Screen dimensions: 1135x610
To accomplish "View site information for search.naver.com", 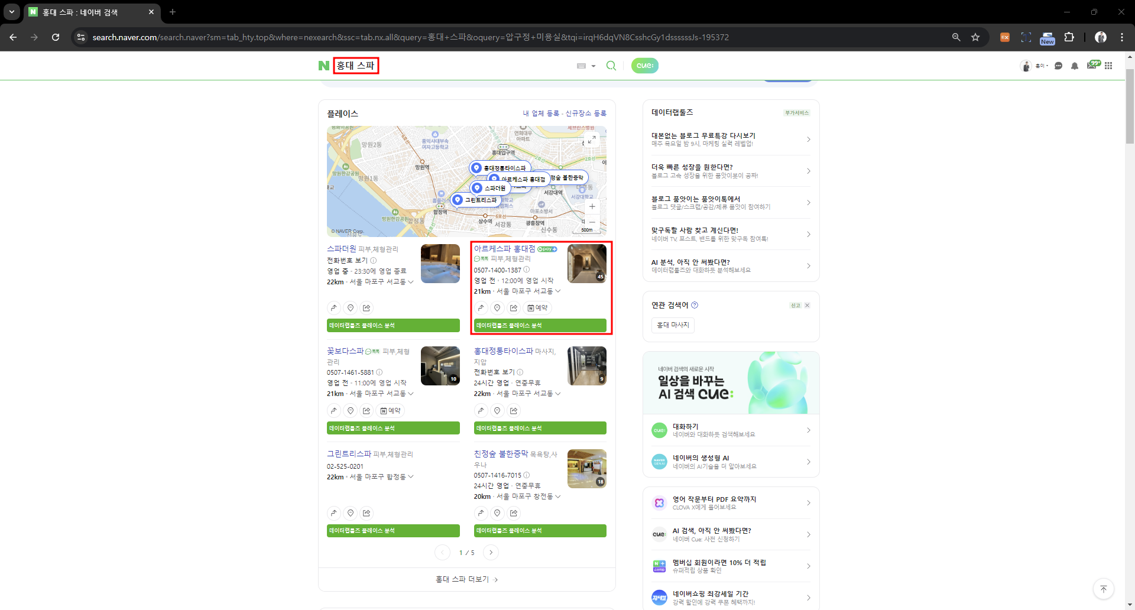I will [81, 37].
